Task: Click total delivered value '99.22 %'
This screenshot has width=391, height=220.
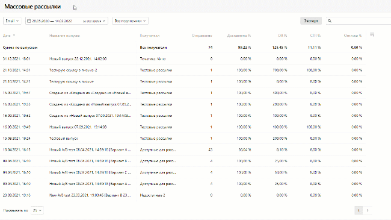Action: (x=244, y=48)
